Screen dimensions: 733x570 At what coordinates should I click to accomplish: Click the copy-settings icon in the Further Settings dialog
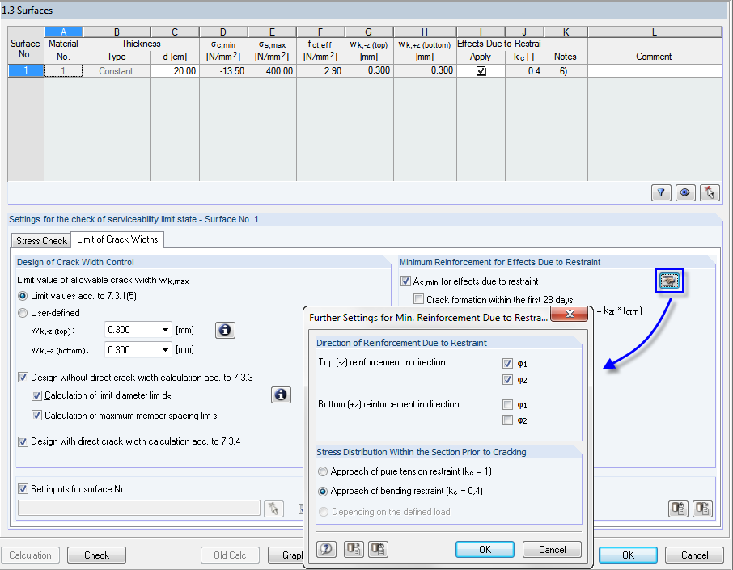click(x=353, y=549)
